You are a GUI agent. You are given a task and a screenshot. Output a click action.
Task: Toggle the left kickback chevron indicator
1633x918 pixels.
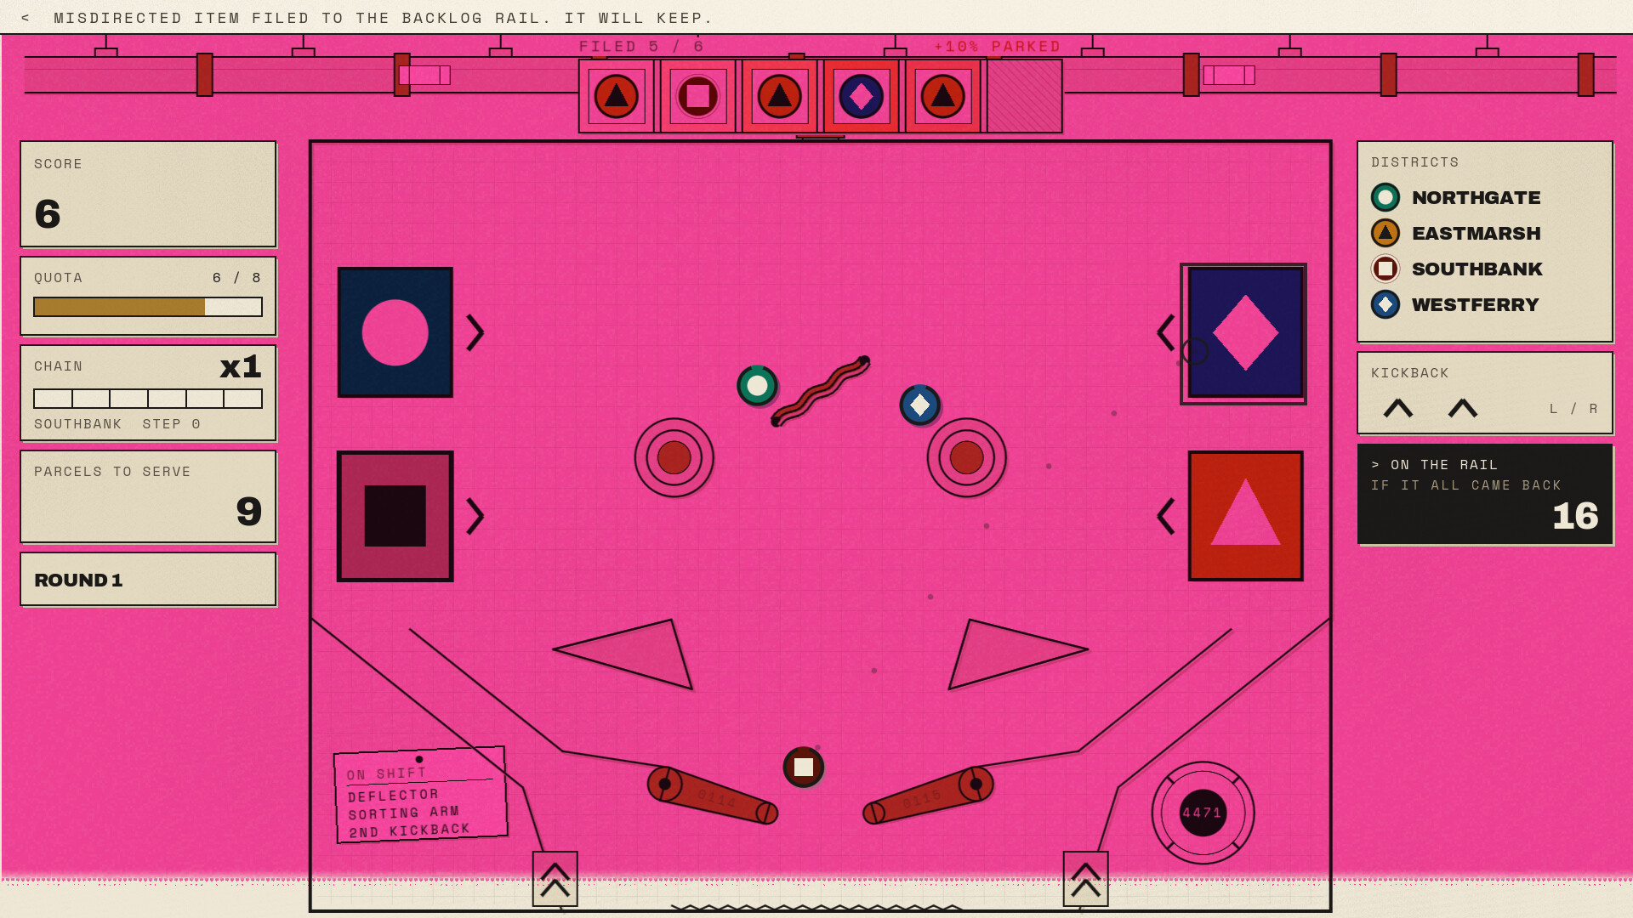pyautogui.click(x=1397, y=409)
